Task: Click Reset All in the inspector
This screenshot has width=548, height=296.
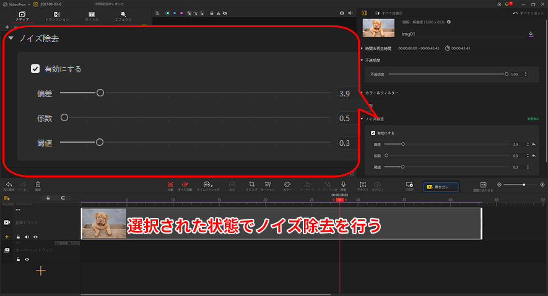Action: tap(528, 13)
